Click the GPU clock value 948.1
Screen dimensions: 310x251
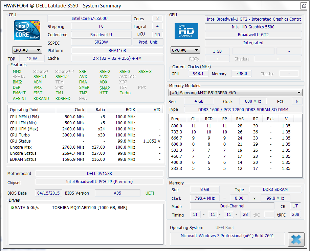pos(198,74)
